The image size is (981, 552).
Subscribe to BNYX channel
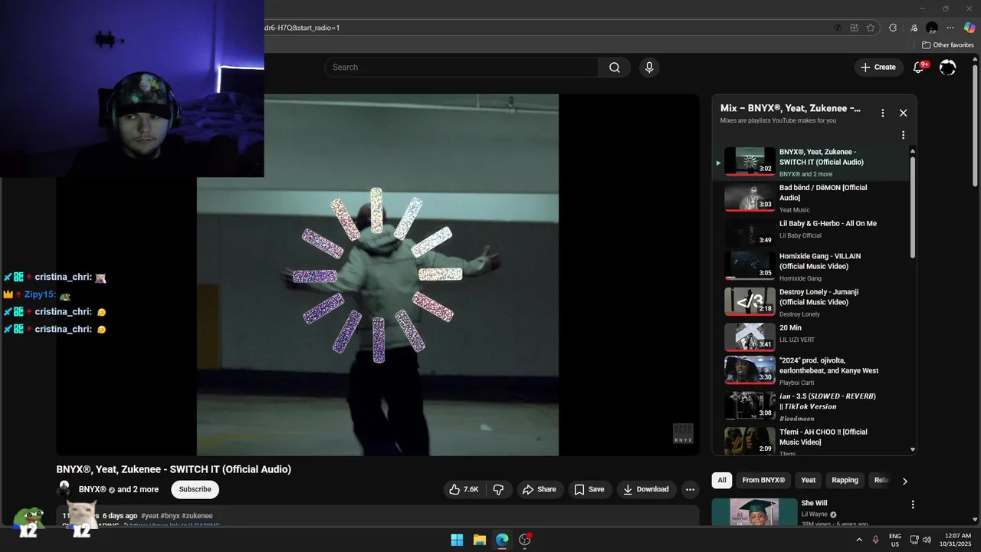(195, 489)
